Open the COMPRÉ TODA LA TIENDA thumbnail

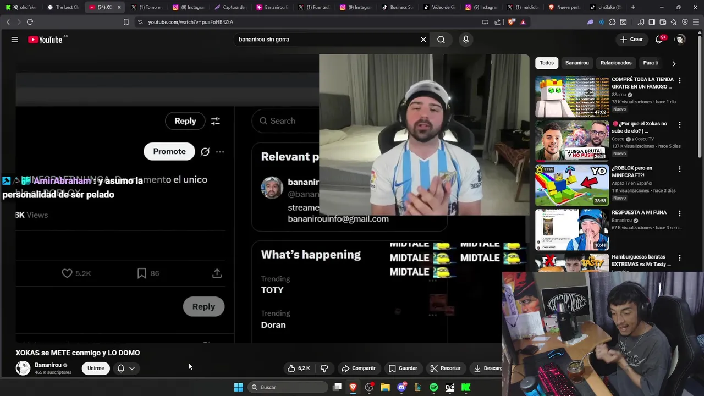tap(572, 96)
